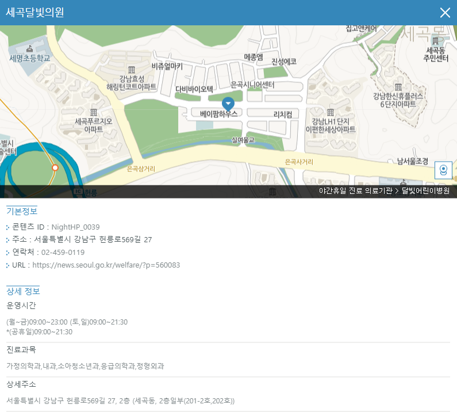Click 은곡사거리 intersection label
This screenshot has height=412, width=457.
(x=299, y=162)
